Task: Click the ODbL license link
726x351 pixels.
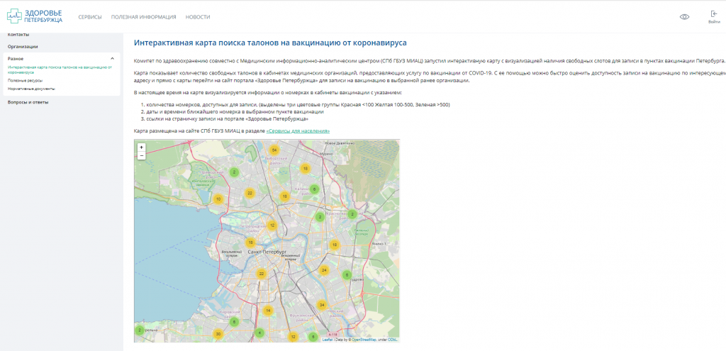Action: (x=393, y=340)
